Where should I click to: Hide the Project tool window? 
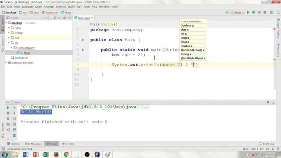point(70,18)
